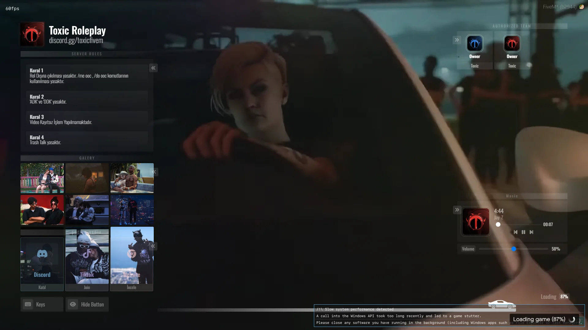Click the blue Owner Toxic avatar
Viewport: 588px width, 330px height.
point(474,44)
